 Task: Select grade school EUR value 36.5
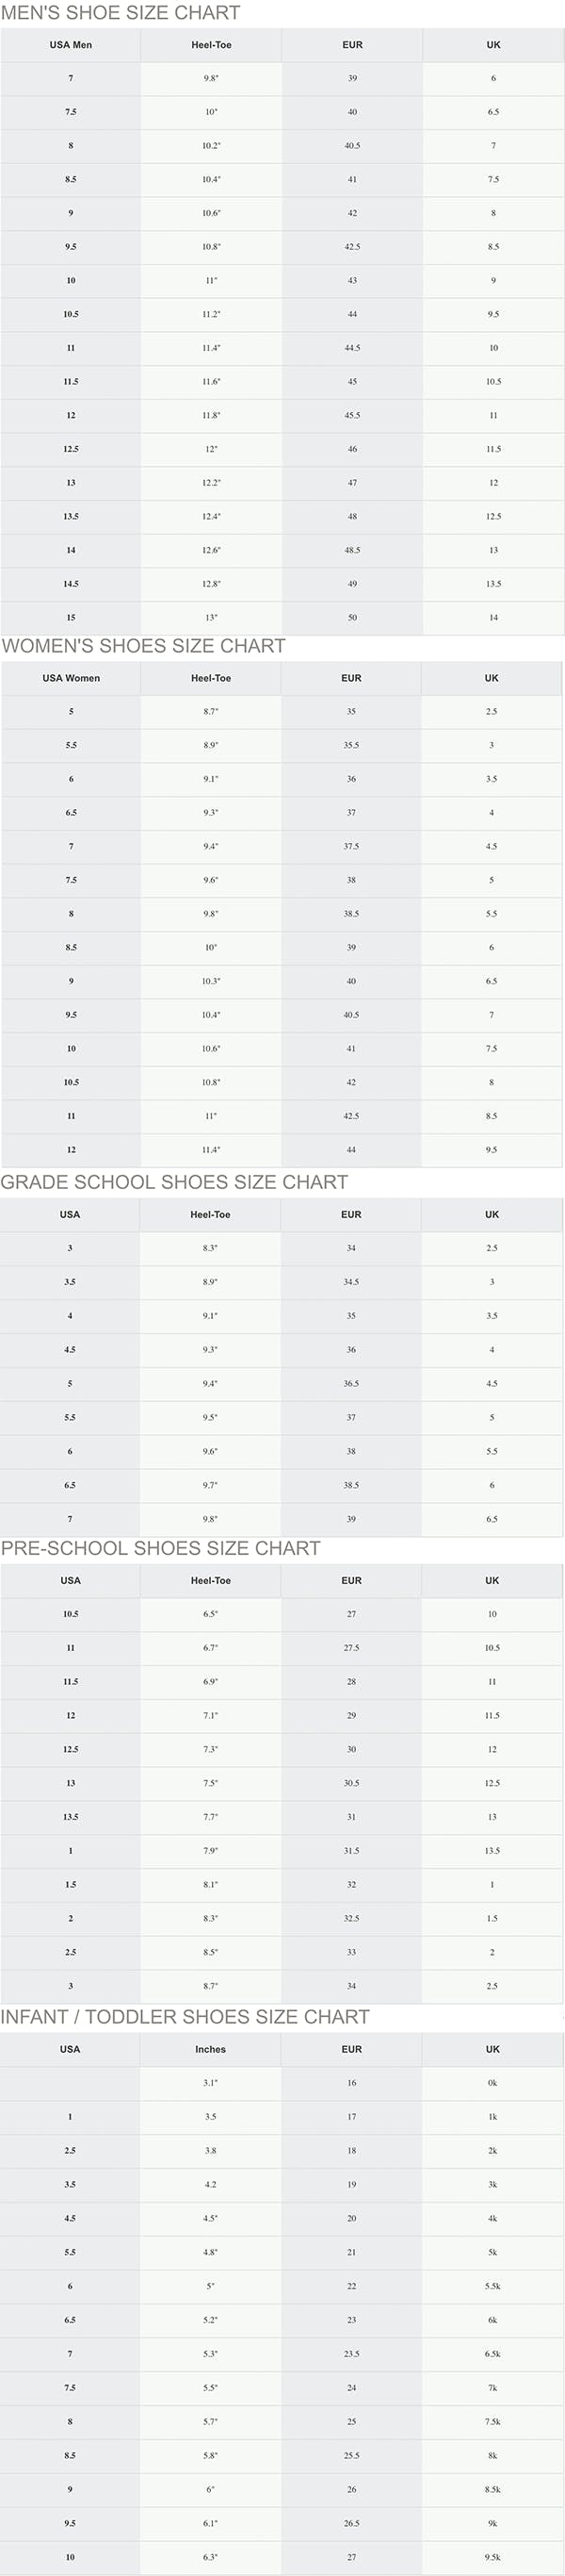coord(351,1384)
